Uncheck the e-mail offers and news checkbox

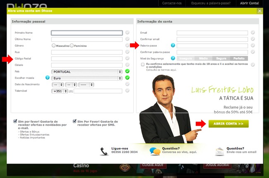coord(15,121)
